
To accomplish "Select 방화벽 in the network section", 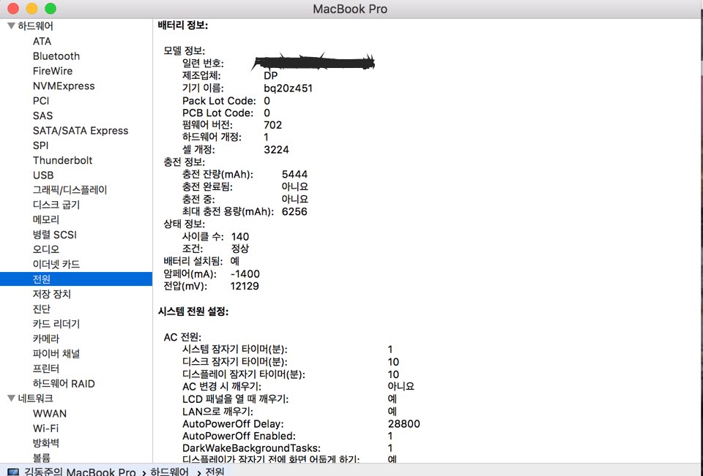I will (46, 443).
